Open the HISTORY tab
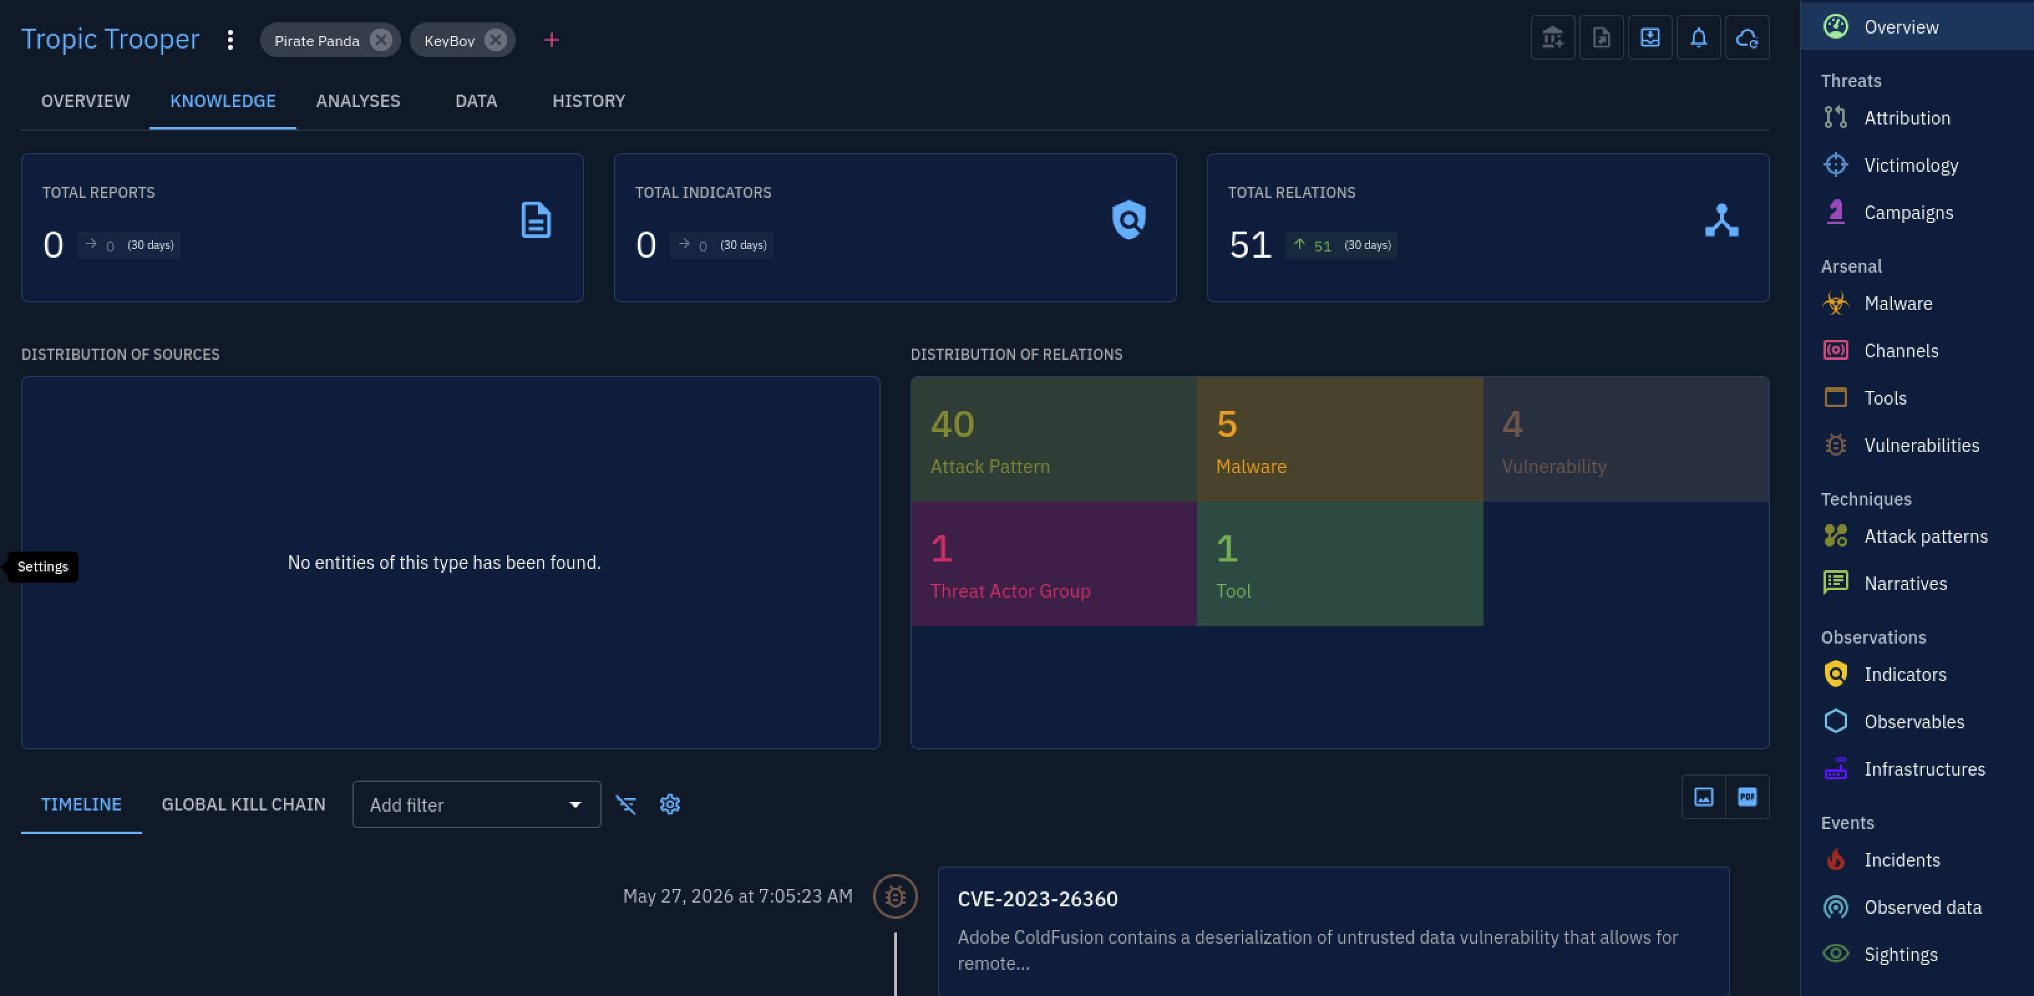The image size is (2034, 996). click(589, 101)
